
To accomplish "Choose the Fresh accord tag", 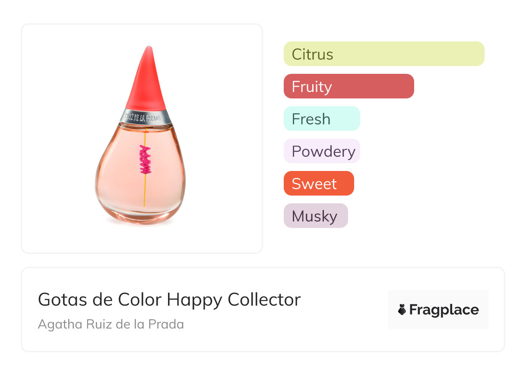I will [321, 119].
